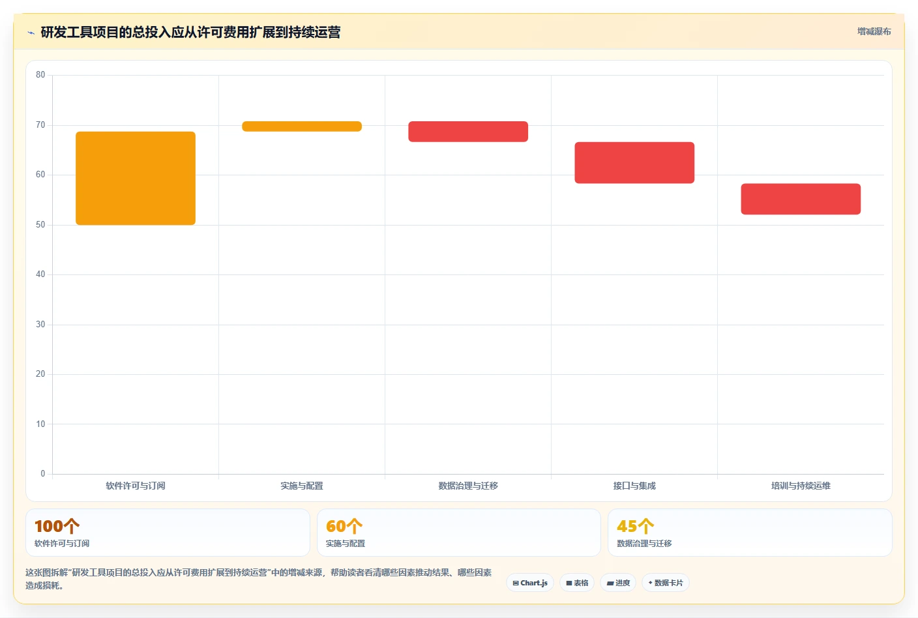Click the 实施与配置 x-axis label
This screenshot has height=618, width=918.
click(302, 486)
